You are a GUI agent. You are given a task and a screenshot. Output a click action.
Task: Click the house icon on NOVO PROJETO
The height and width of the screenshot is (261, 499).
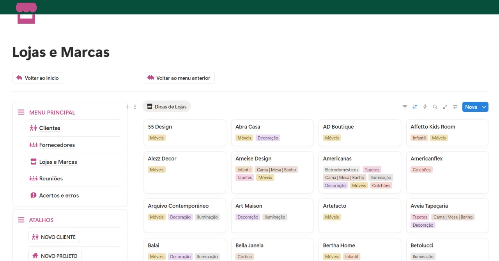coord(35,256)
